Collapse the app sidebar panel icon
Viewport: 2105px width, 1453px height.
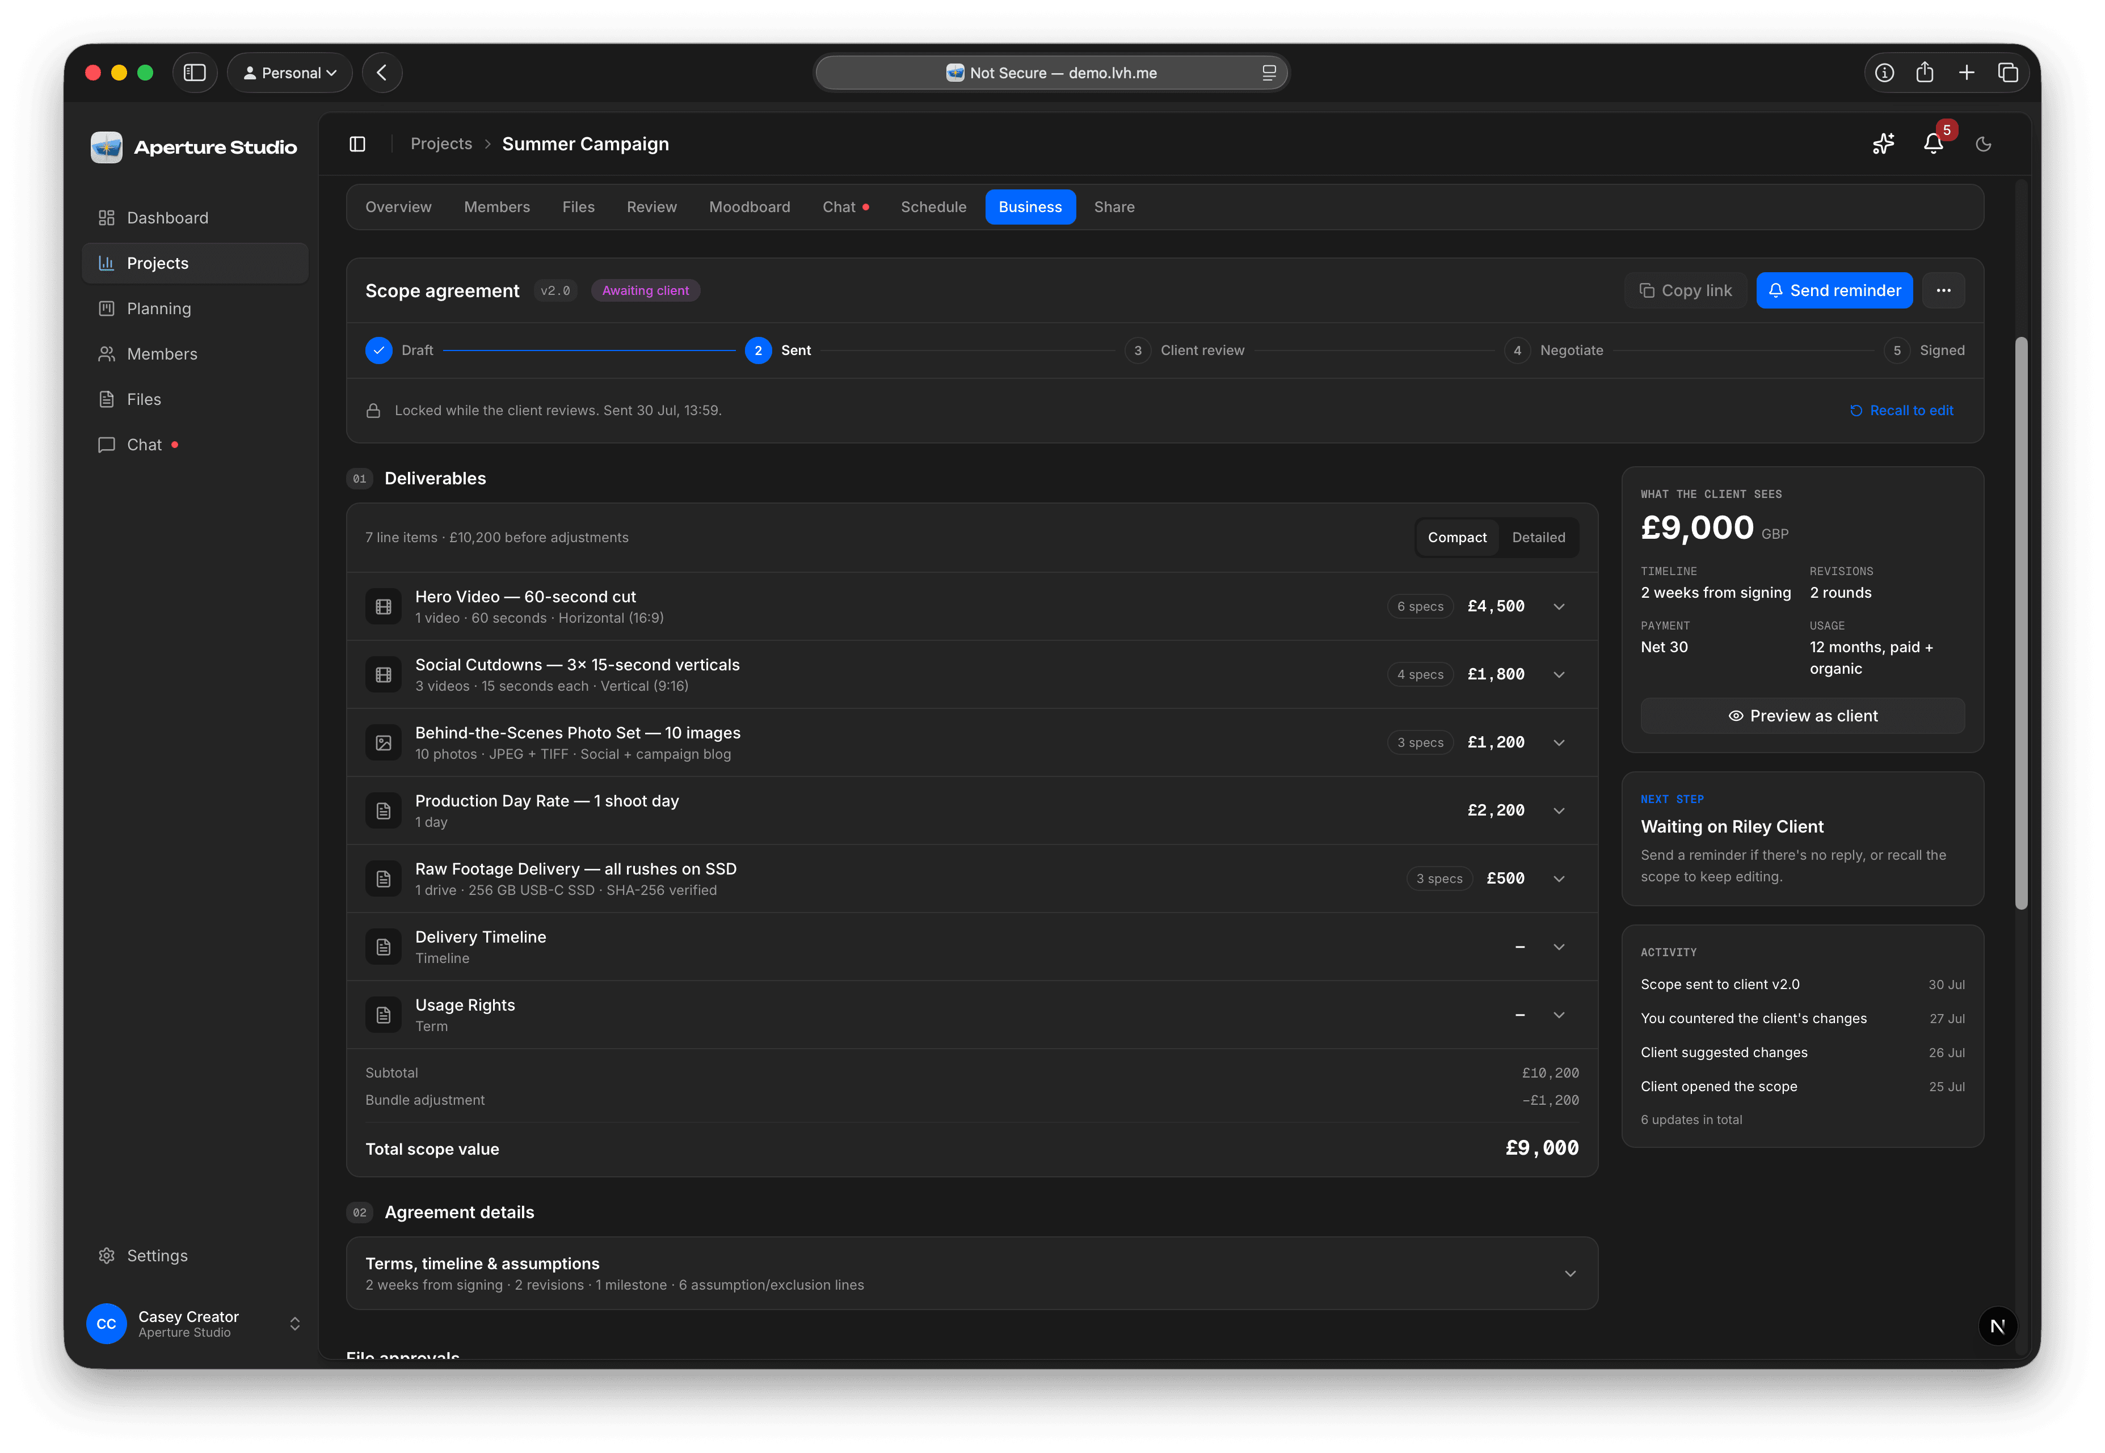click(357, 144)
